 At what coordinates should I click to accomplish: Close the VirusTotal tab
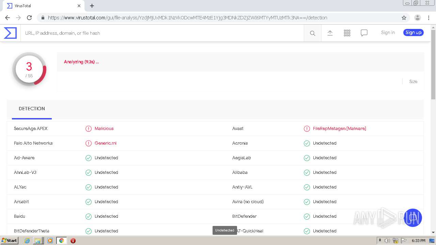pyautogui.click(x=79, y=6)
